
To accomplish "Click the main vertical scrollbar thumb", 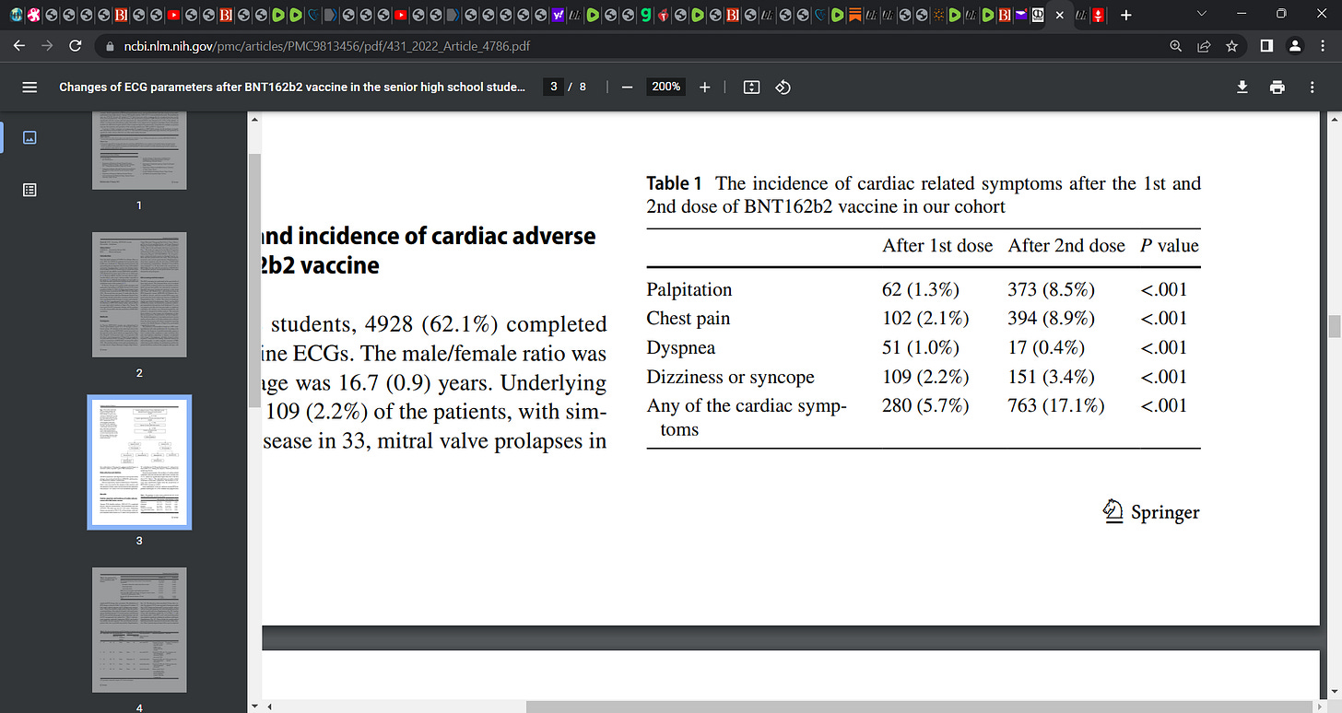I will point(1333,326).
